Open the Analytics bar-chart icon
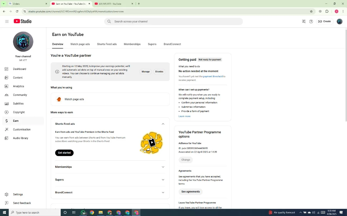This screenshot has height=216, width=347. click(7, 86)
